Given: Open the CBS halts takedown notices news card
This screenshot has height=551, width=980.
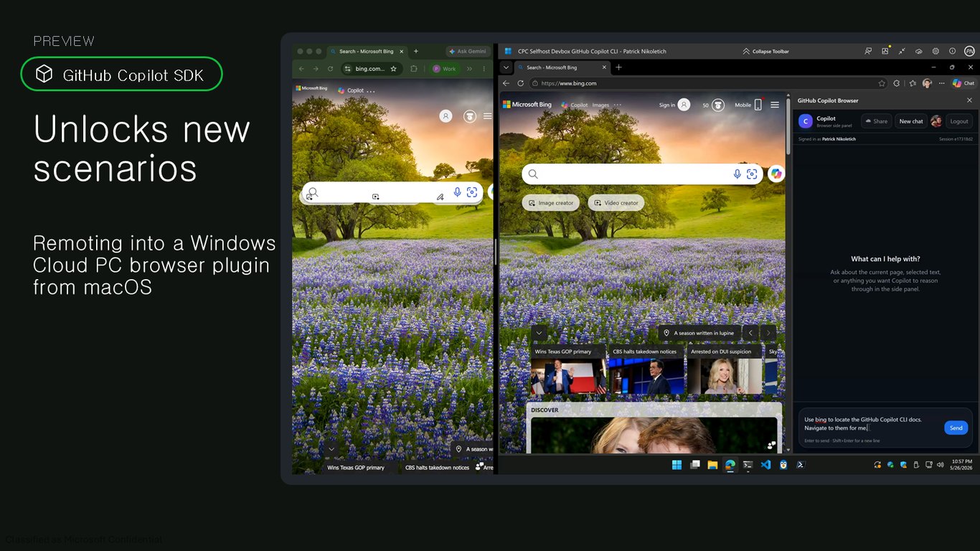Looking at the screenshot, I should [646, 370].
